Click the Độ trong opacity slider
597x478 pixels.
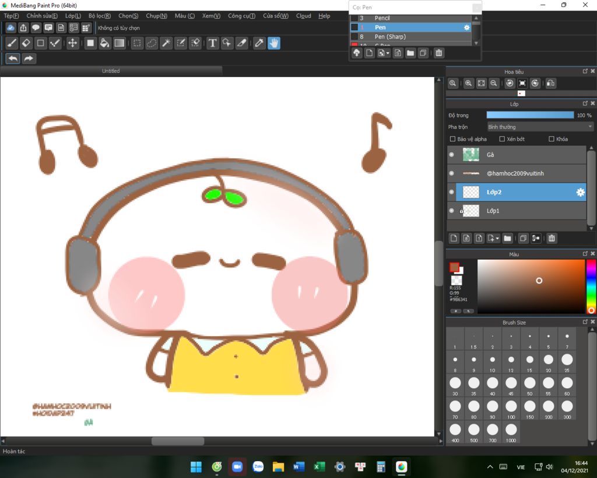(530, 115)
